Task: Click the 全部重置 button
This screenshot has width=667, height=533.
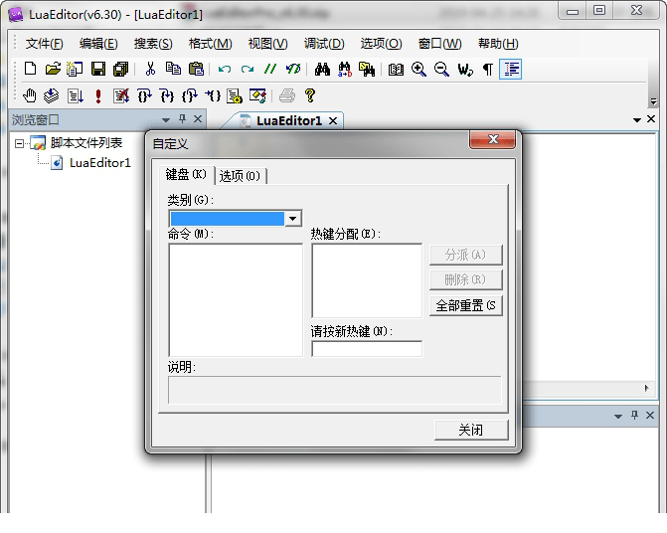Action: click(466, 305)
